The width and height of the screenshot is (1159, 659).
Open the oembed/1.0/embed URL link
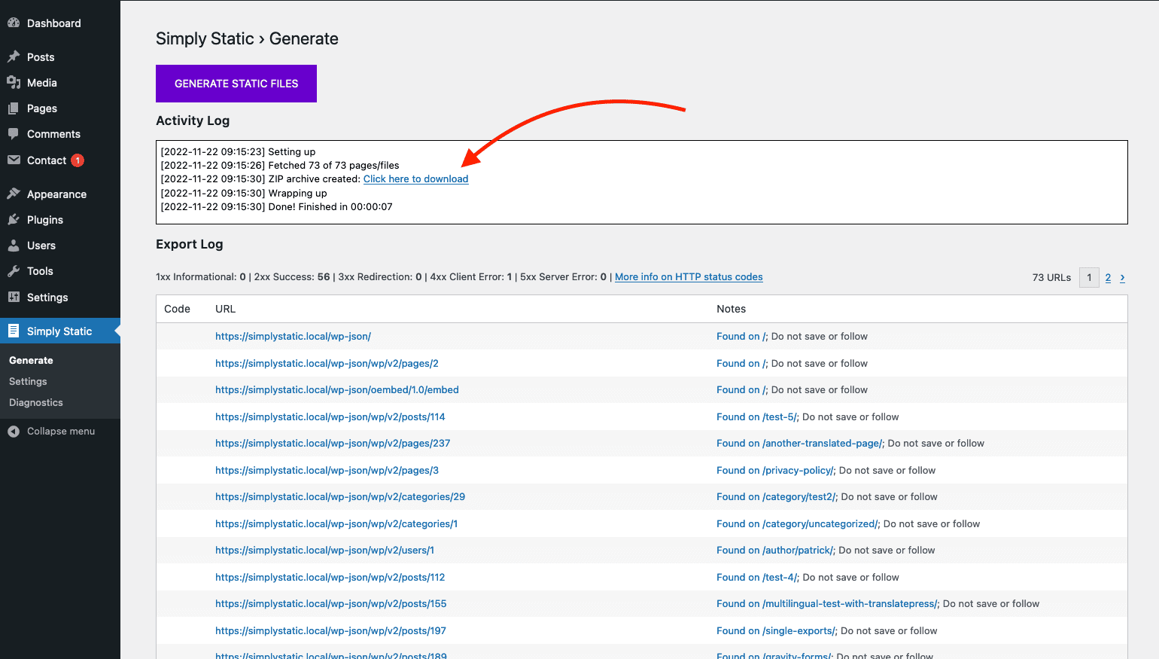(337, 390)
